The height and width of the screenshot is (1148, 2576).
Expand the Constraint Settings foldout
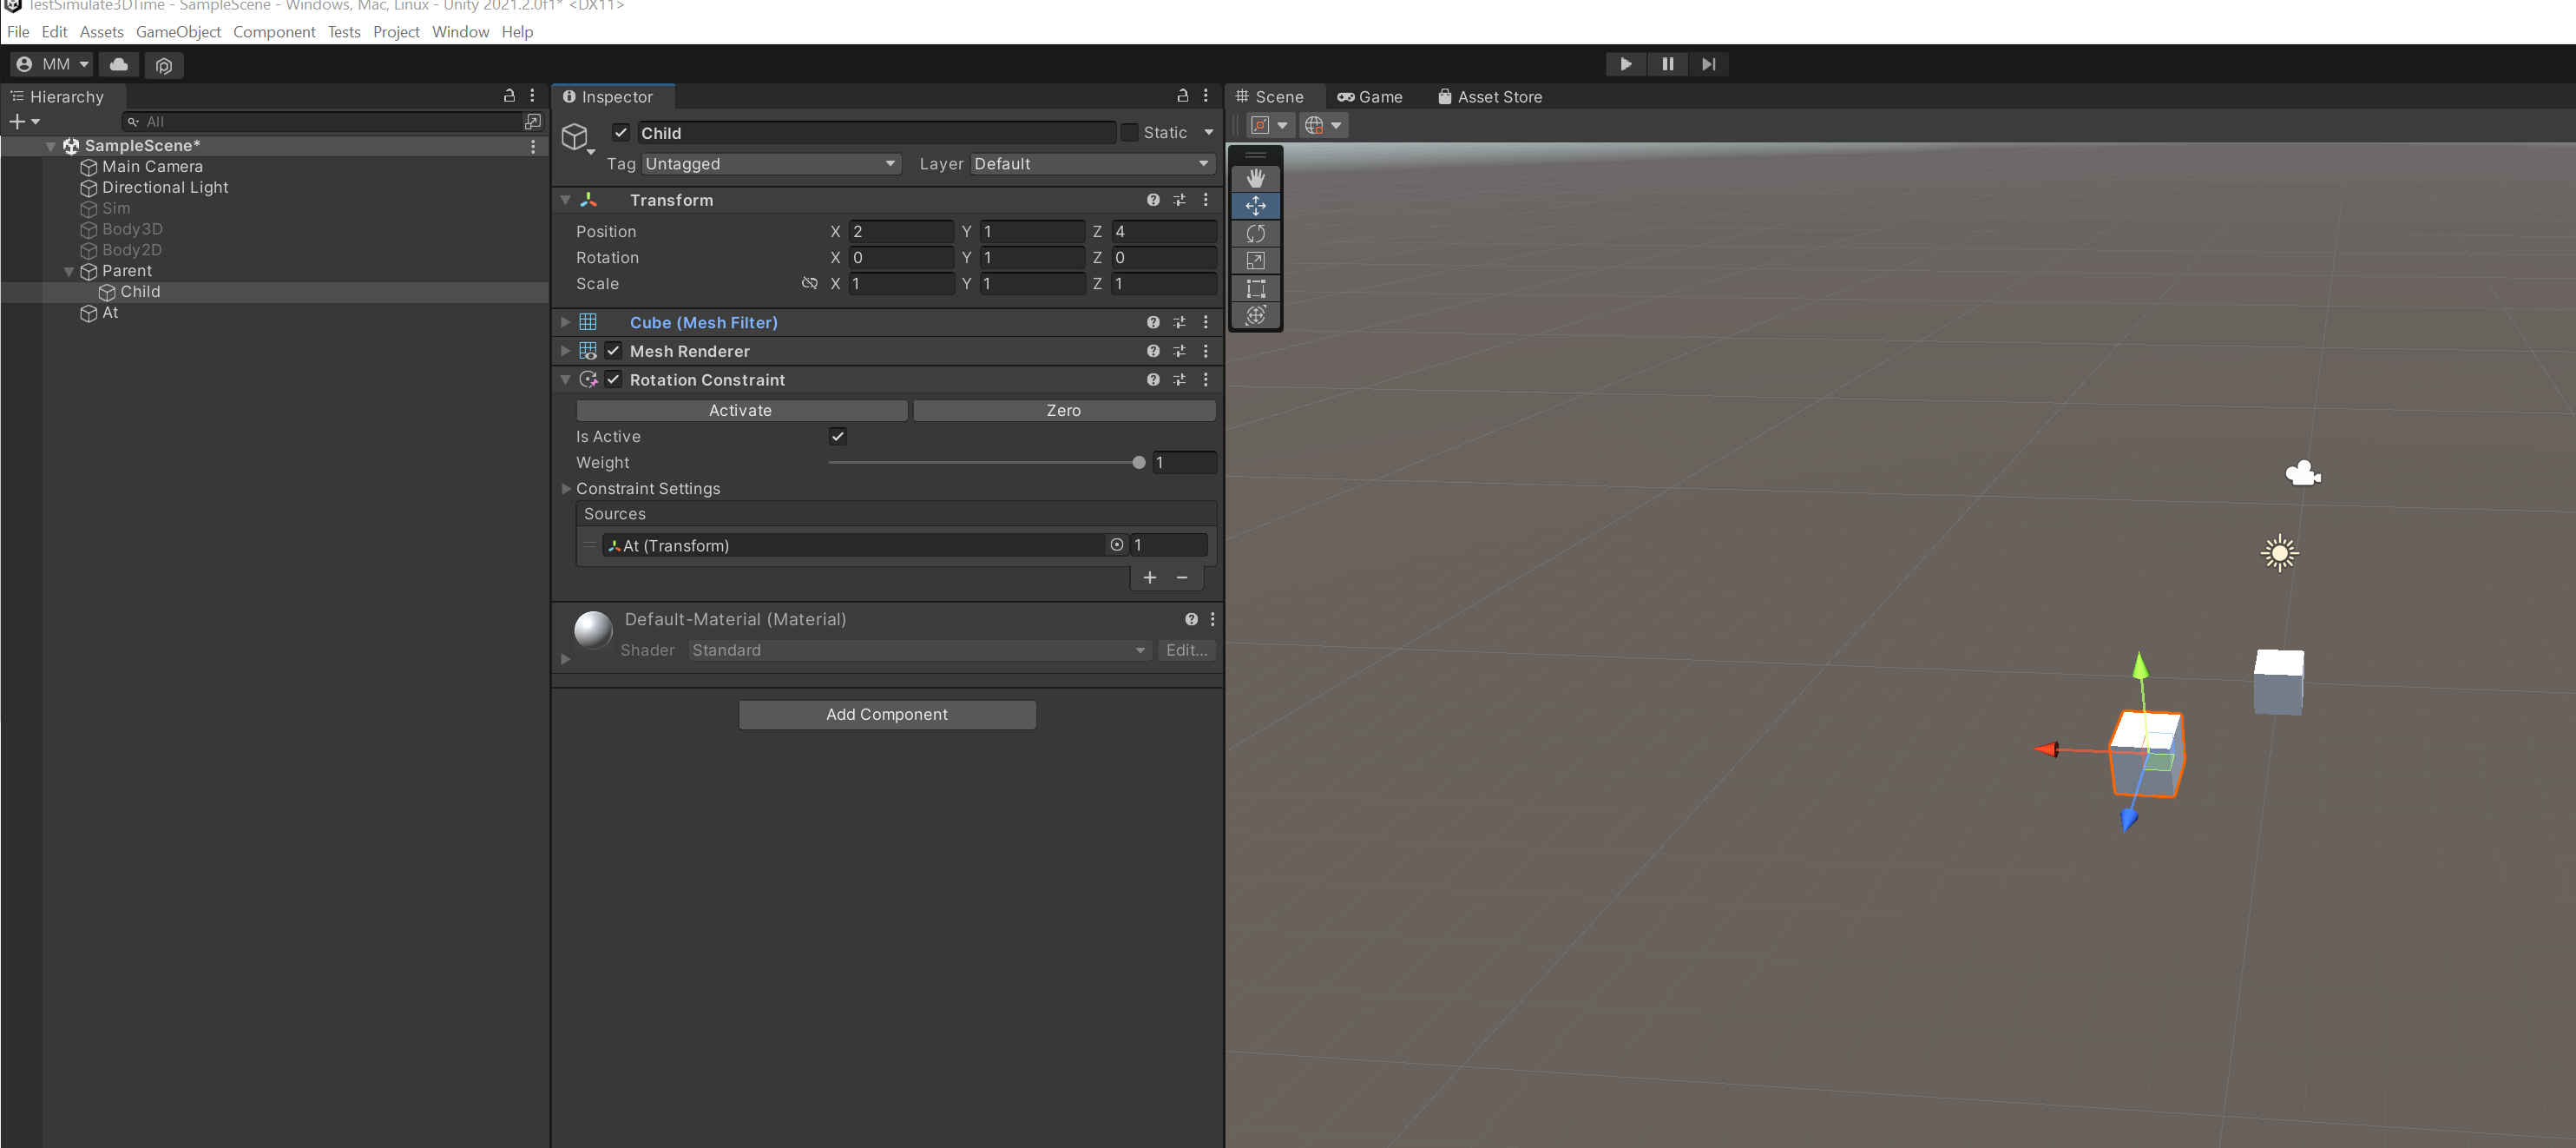tap(566, 488)
